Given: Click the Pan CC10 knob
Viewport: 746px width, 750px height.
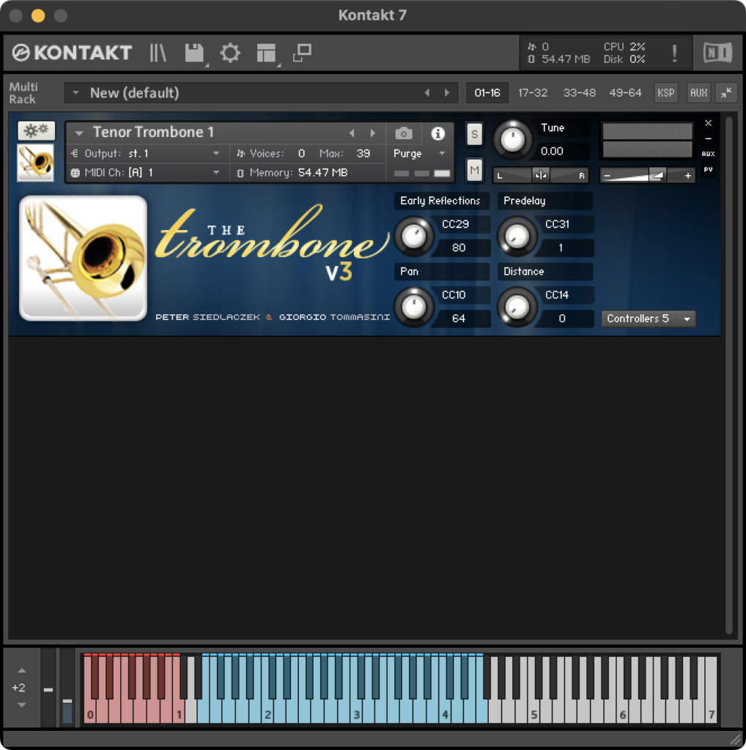Looking at the screenshot, I should point(414,307).
